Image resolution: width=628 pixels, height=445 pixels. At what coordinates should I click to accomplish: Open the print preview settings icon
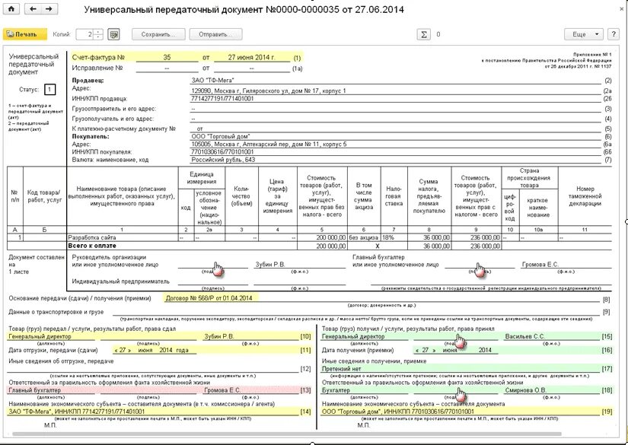point(114,34)
